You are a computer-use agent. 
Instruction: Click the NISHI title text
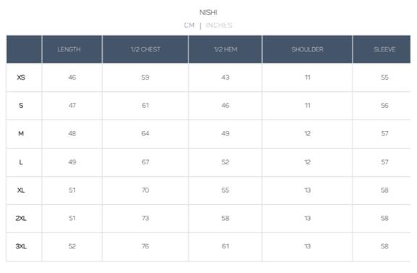[x=208, y=12]
